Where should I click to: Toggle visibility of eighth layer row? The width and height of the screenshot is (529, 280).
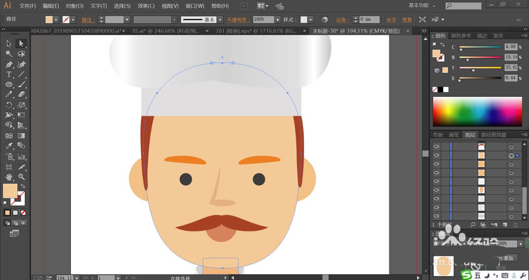(x=436, y=207)
